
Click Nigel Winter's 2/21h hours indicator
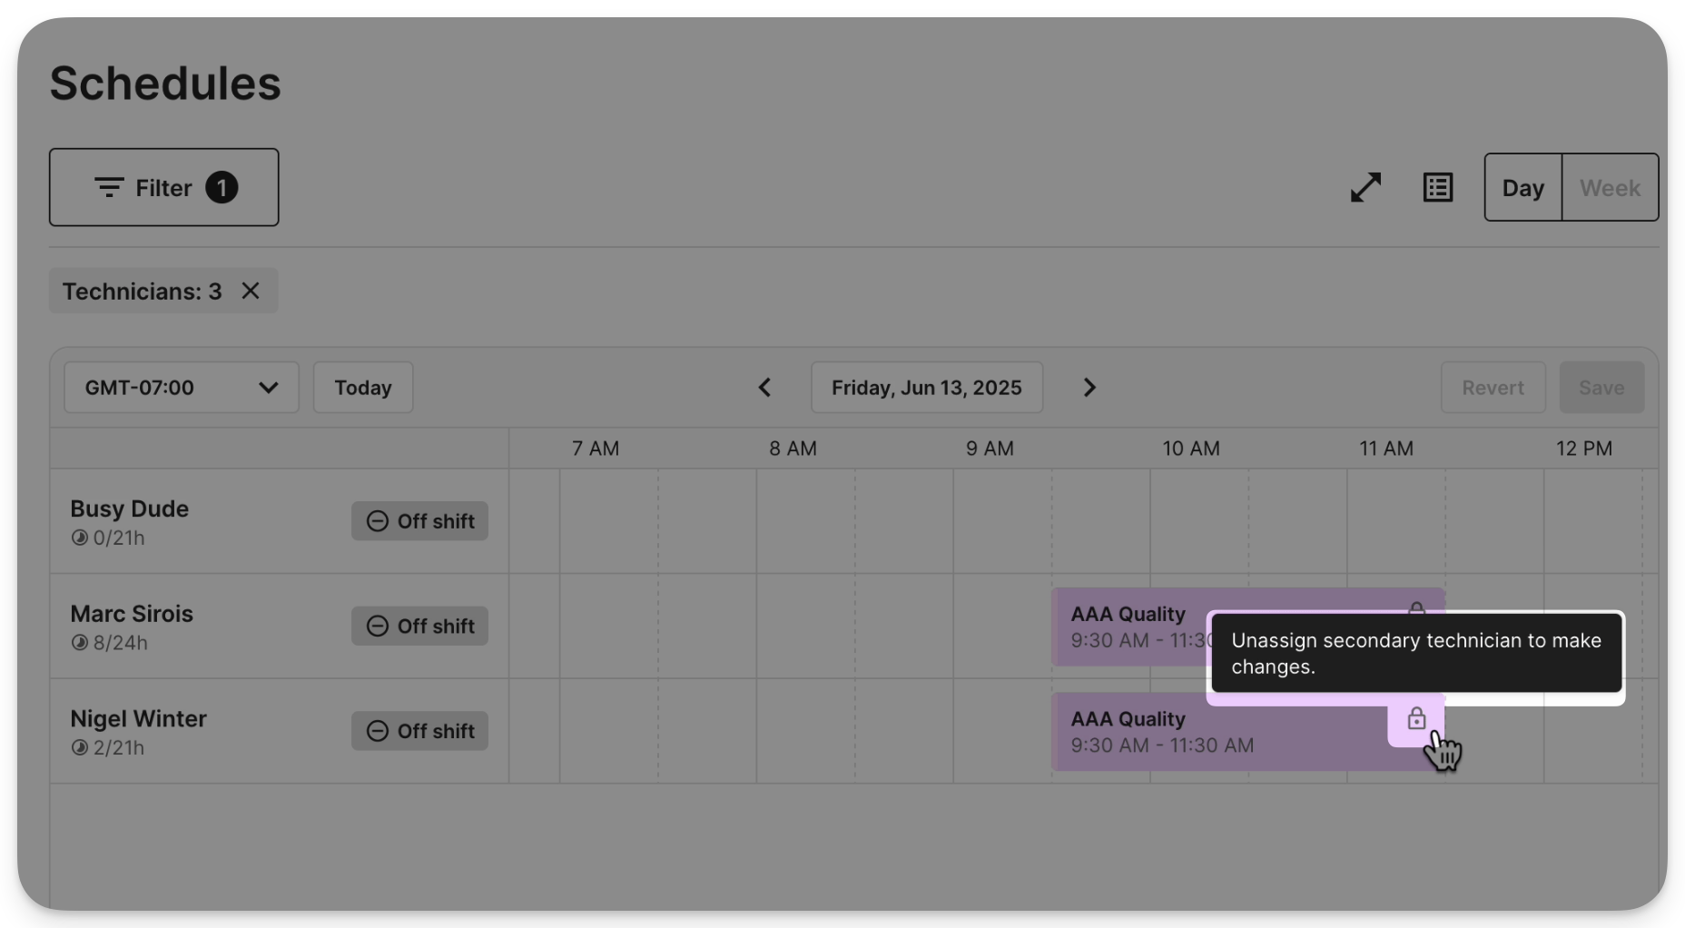tap(108, 747)
